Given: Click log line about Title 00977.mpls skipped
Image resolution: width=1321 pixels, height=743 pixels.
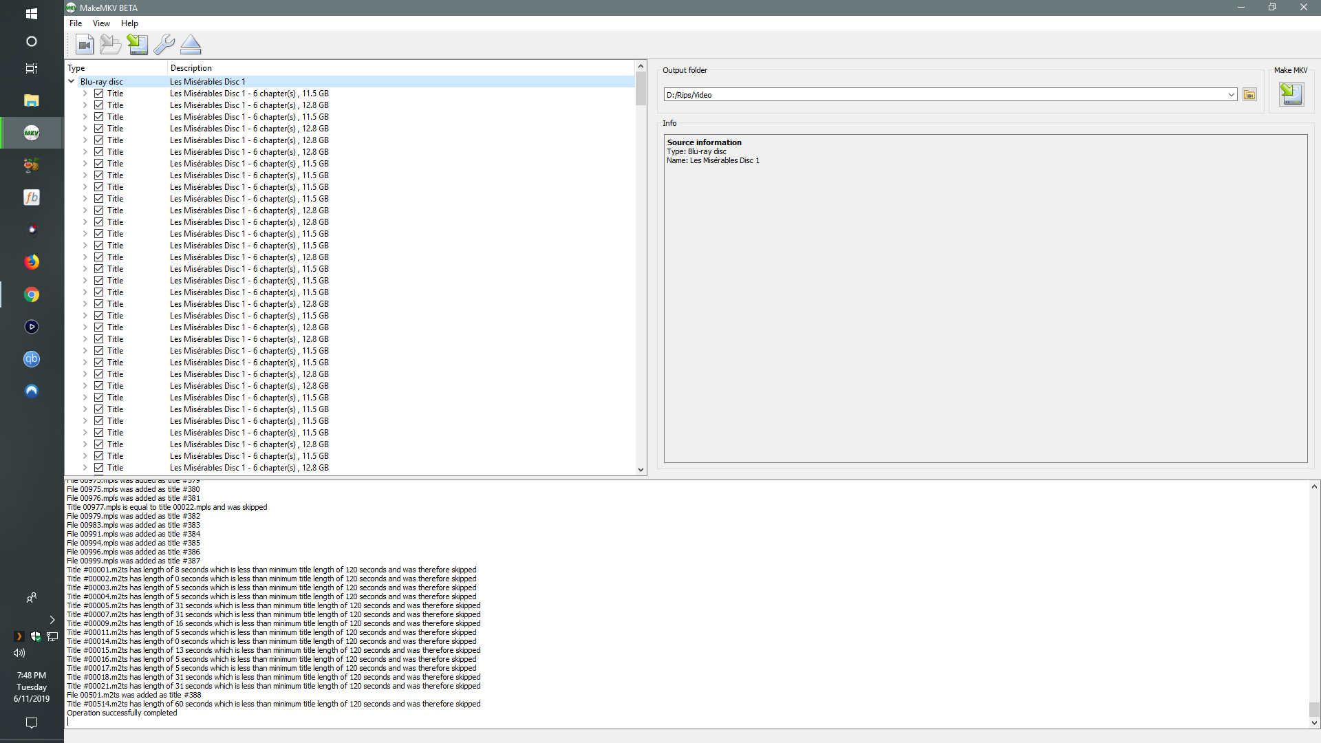Looking at the screenshot, I should [x=167, y=508].
